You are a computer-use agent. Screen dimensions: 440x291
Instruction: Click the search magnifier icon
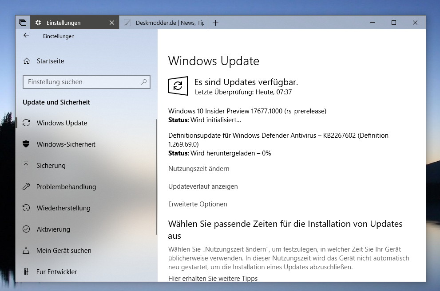(x=144, y=82)
